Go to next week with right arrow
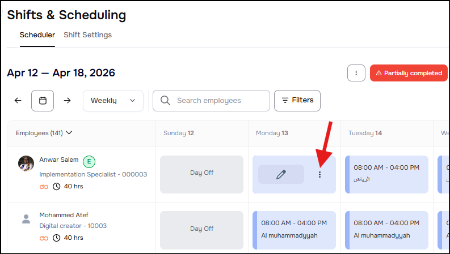Screen dimensions: 450x254 tap(67, 100)
